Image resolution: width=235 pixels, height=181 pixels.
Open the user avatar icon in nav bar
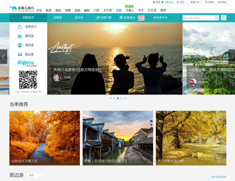(223, 18)
